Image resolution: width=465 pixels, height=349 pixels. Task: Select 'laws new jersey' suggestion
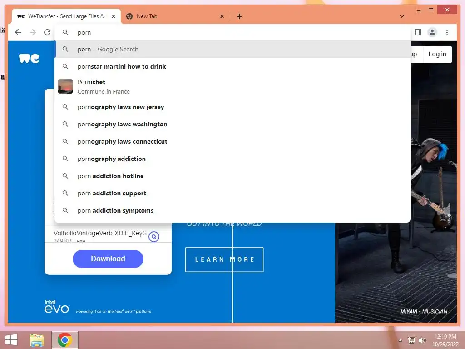click(x=233, y=107)
